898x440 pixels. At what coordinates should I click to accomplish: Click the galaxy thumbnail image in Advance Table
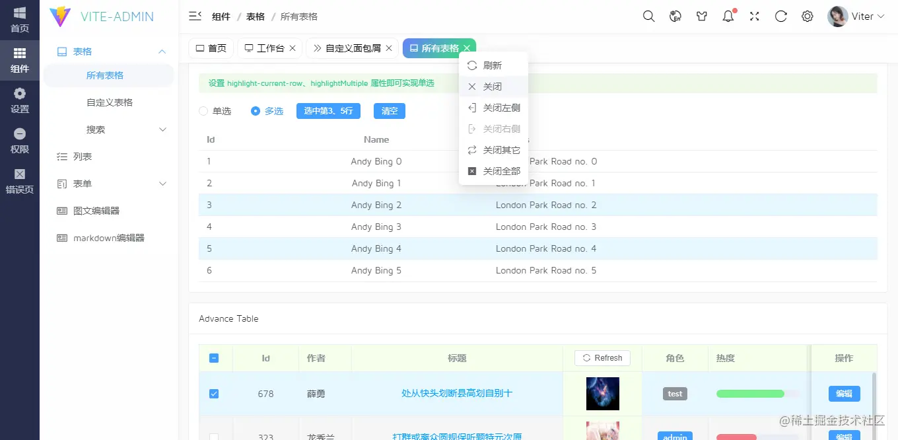[x=602, y=393]
